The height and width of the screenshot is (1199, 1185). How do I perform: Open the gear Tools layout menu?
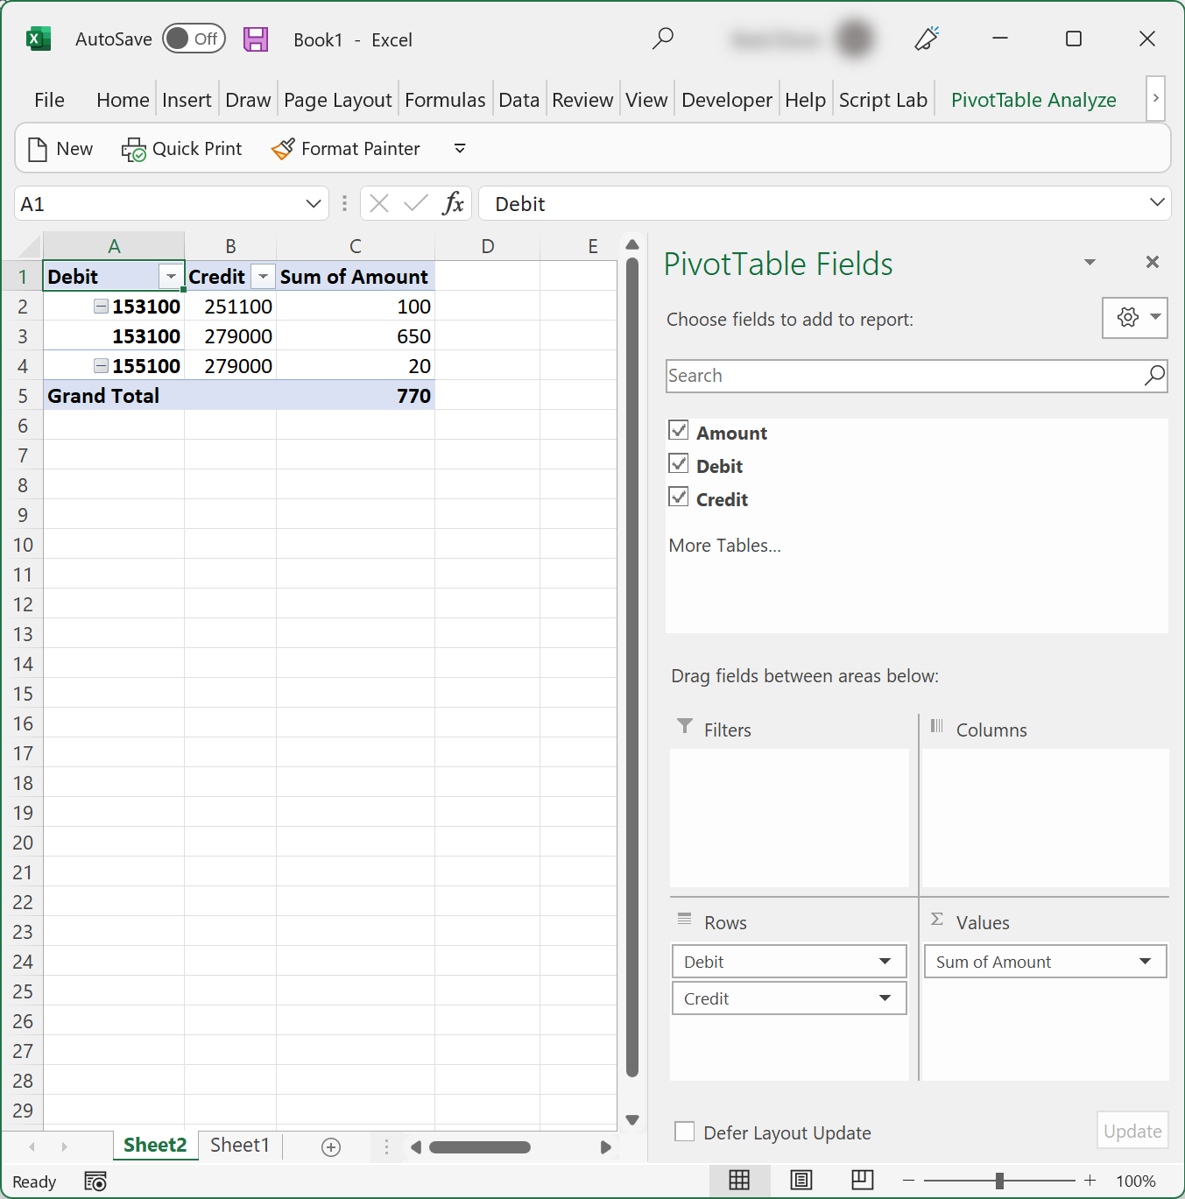pos(1135,317)
